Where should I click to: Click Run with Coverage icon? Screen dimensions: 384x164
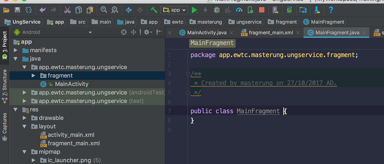click(228, 10)
